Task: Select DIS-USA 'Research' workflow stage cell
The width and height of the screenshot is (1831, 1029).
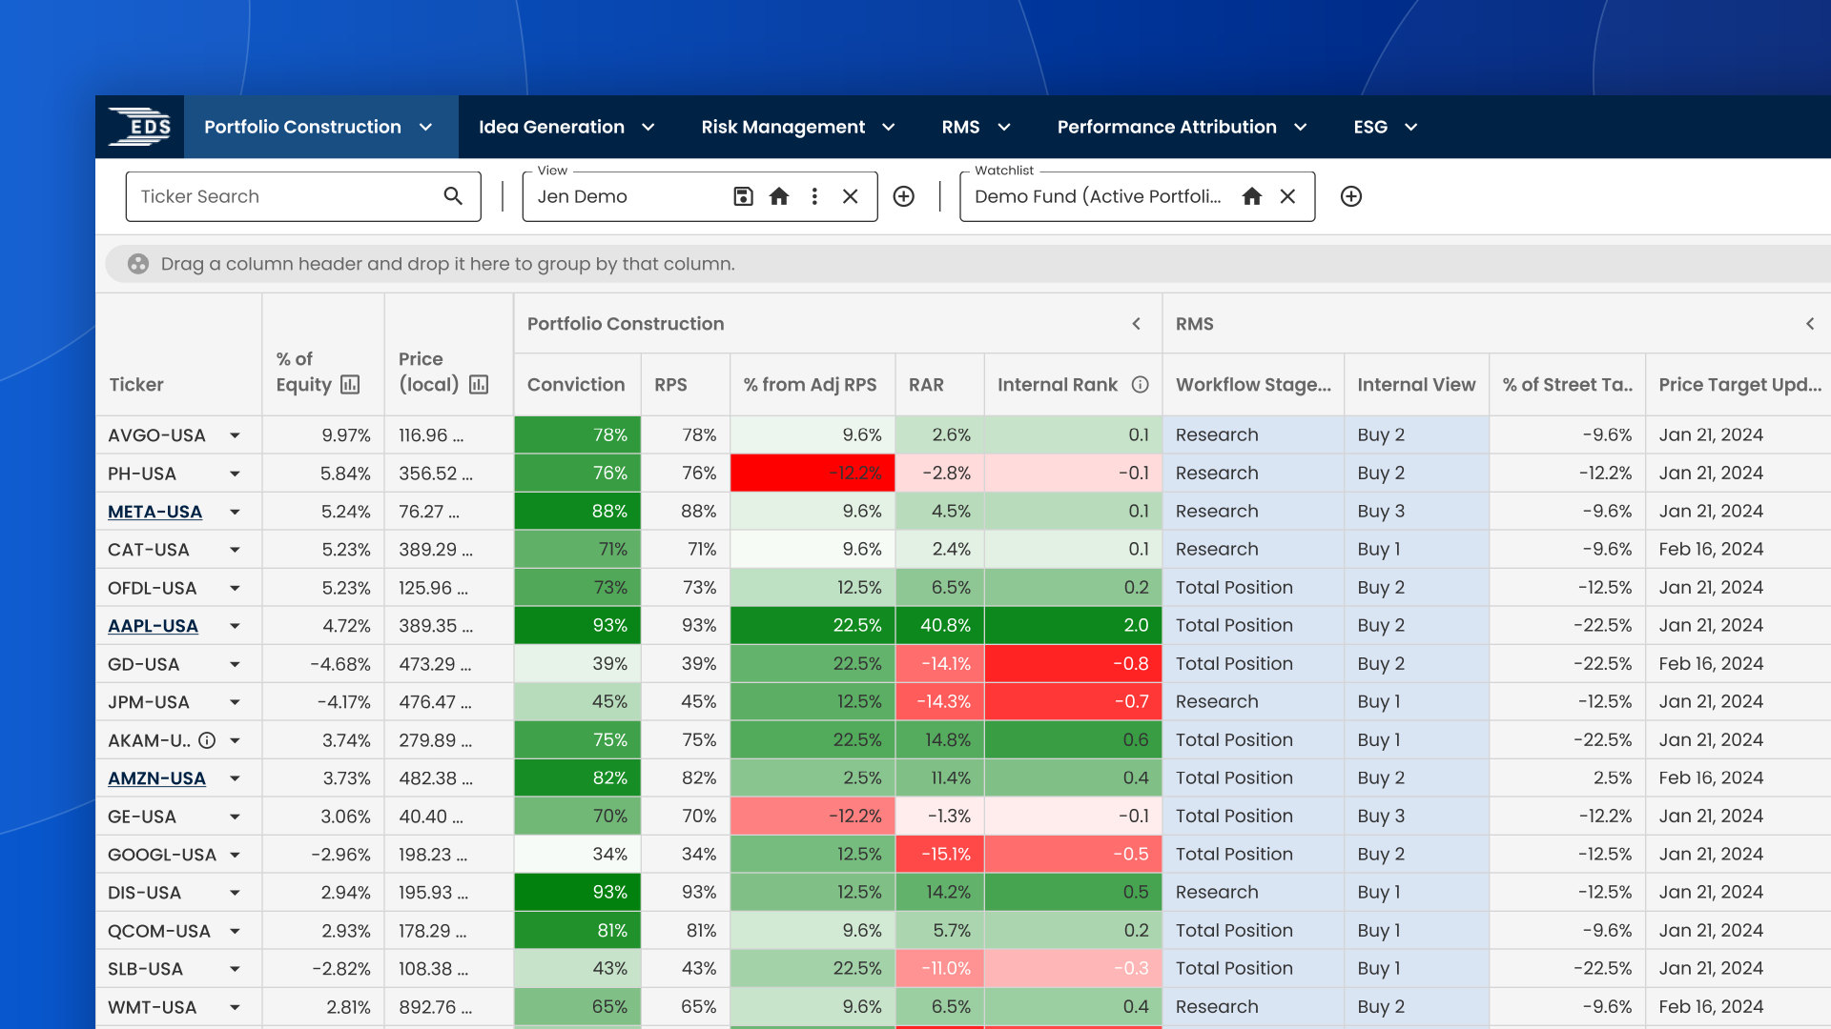Action: pos(1253,893)
